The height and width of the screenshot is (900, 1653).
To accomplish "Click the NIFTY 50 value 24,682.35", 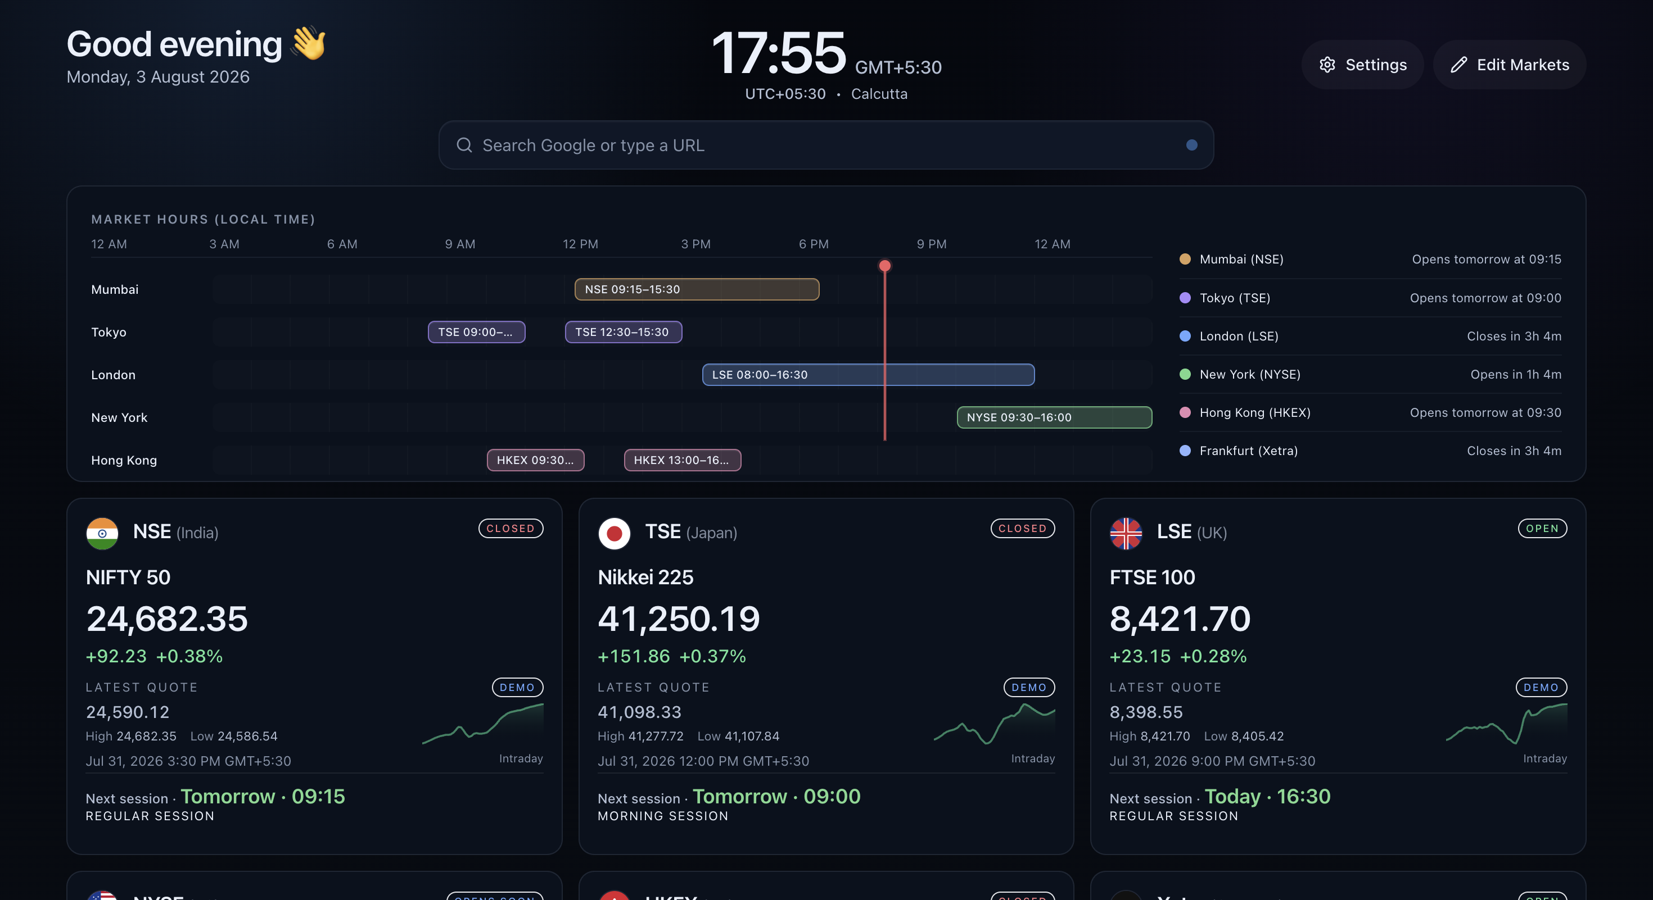I will click(167, 620).
